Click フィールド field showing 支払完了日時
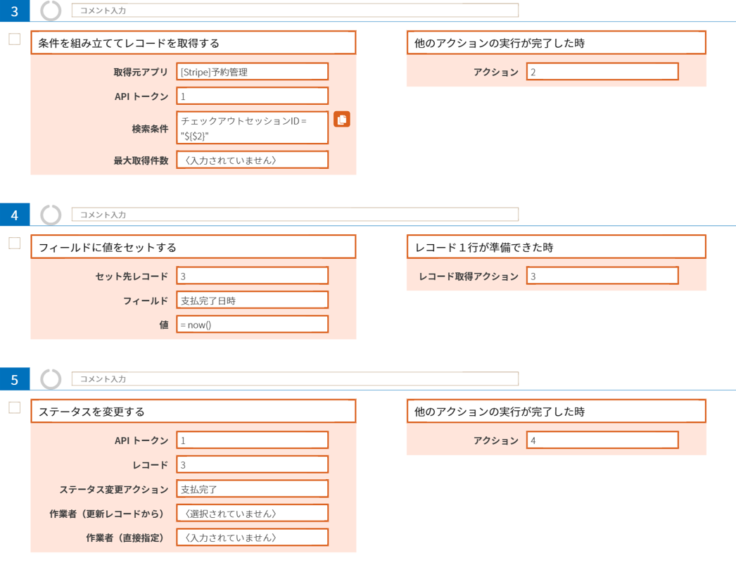The width and height of the screenshot is (736, 565). pyautogui.click(x=252, y=300)
